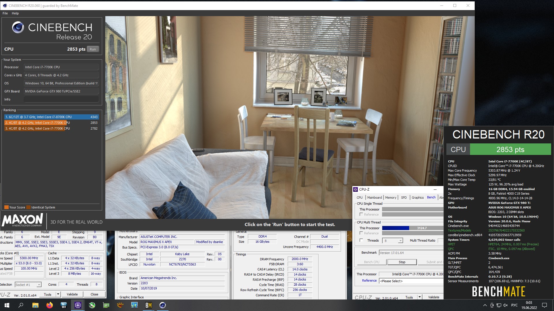
Task: Switch to CPU tab in CPU-Z Bench window
Action: pyautogui.click(x=360, y=198)
